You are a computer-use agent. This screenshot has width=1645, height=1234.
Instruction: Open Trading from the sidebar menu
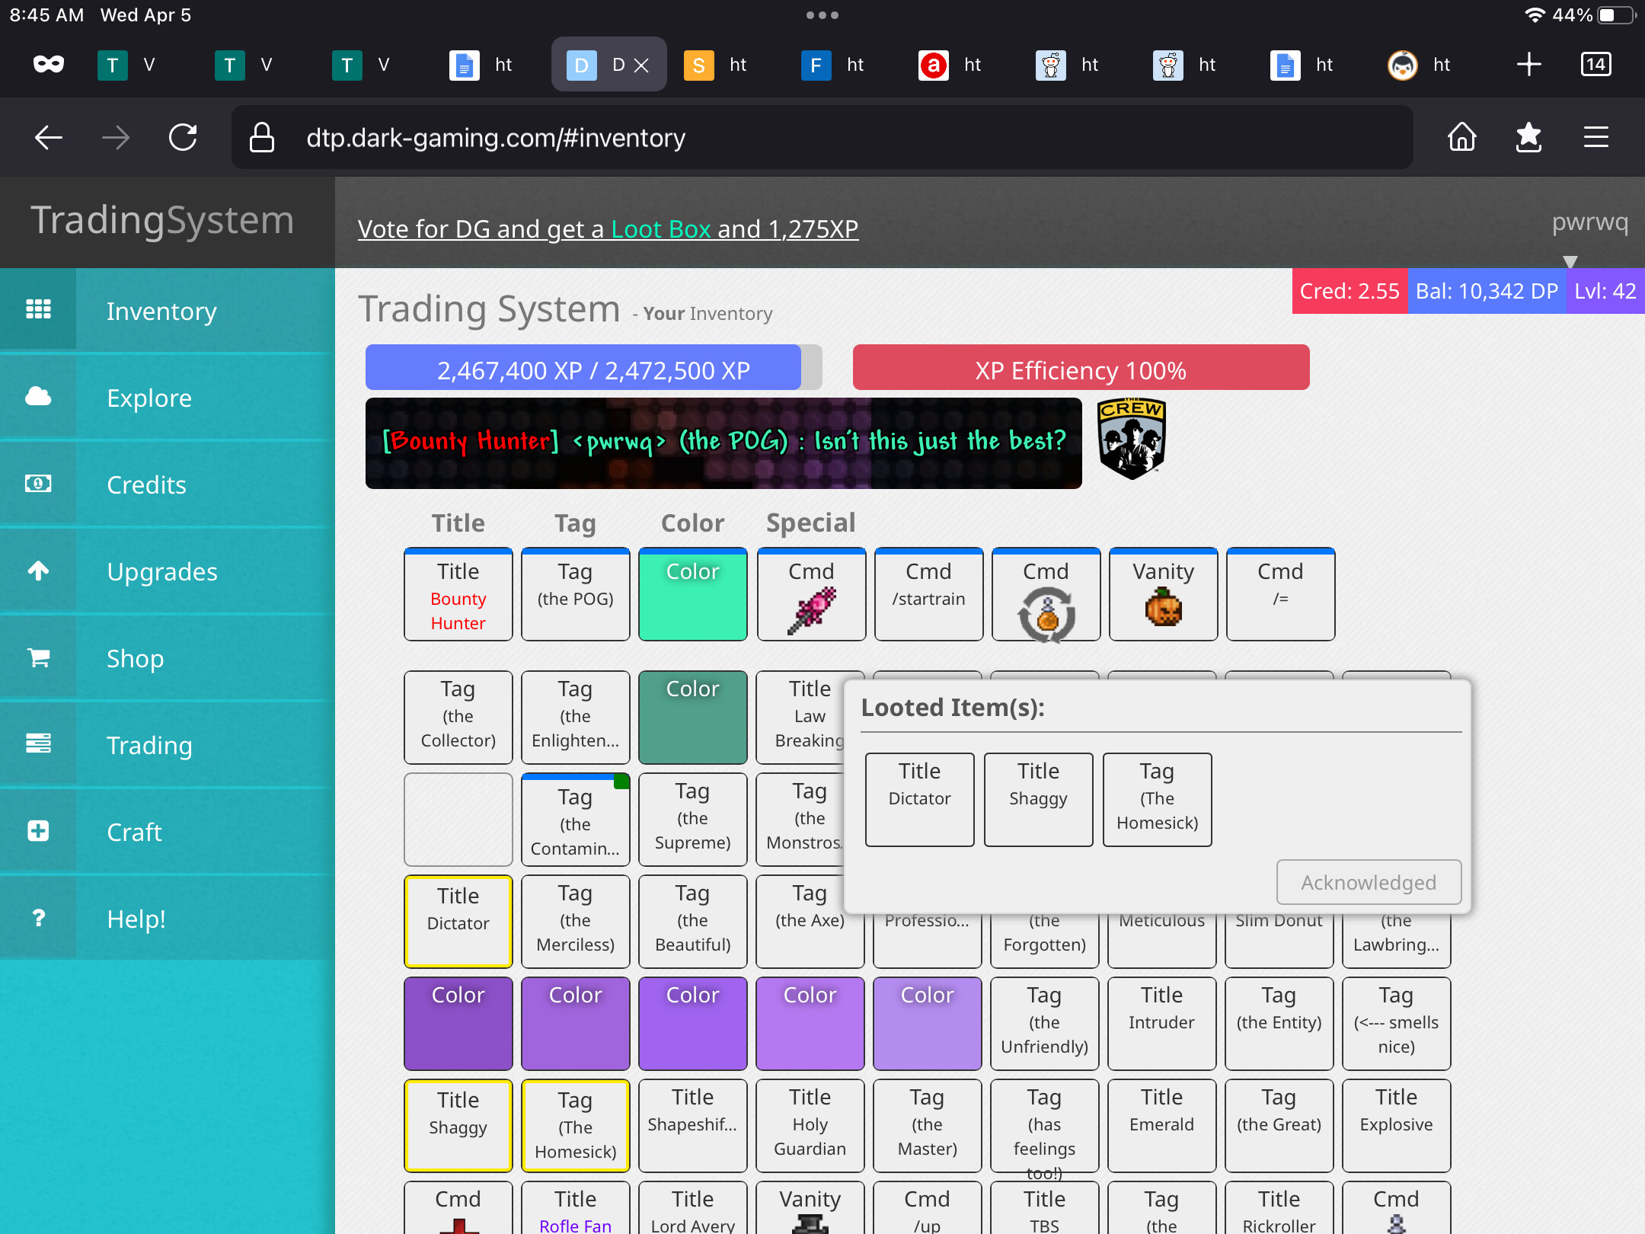168,744
